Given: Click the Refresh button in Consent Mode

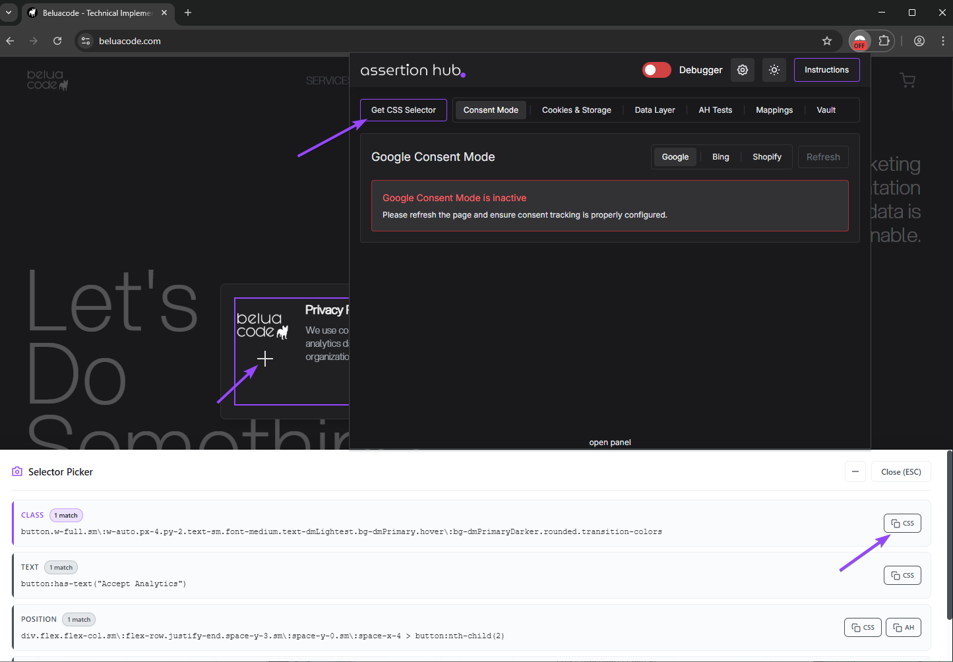Looking at the screenshot, I should point(822,156).
